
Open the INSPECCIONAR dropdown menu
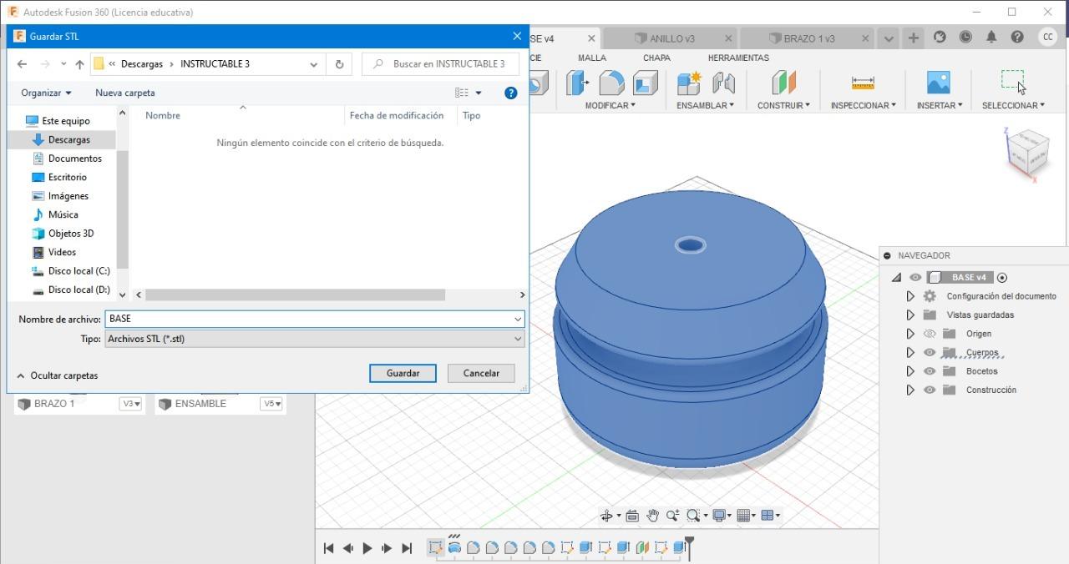point(863,105)
